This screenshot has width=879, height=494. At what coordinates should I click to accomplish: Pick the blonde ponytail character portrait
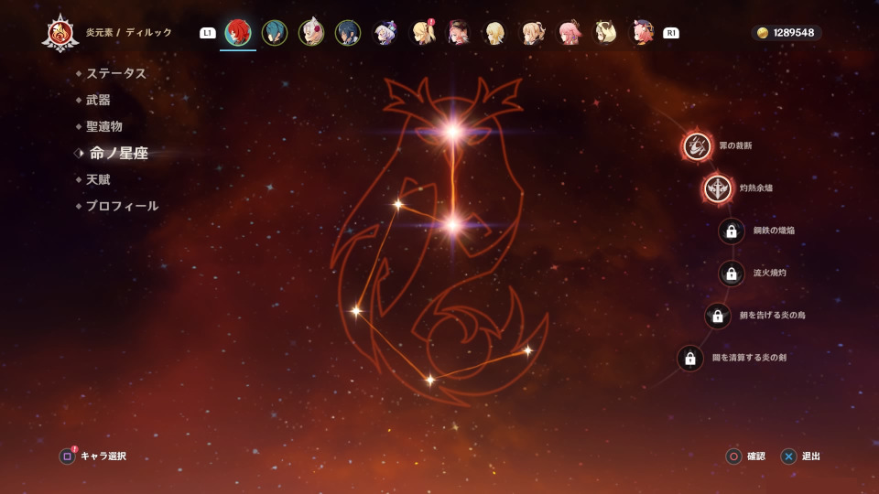[532, 33]
